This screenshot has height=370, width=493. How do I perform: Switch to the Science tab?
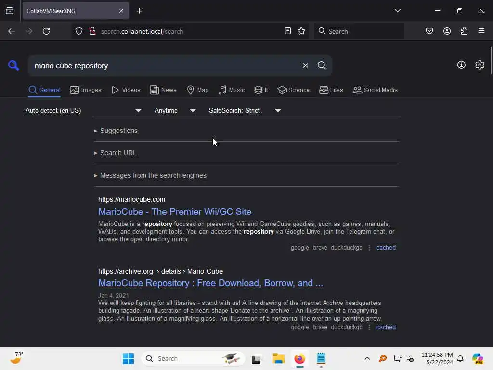pyautogui.click(x=294, y=90)
